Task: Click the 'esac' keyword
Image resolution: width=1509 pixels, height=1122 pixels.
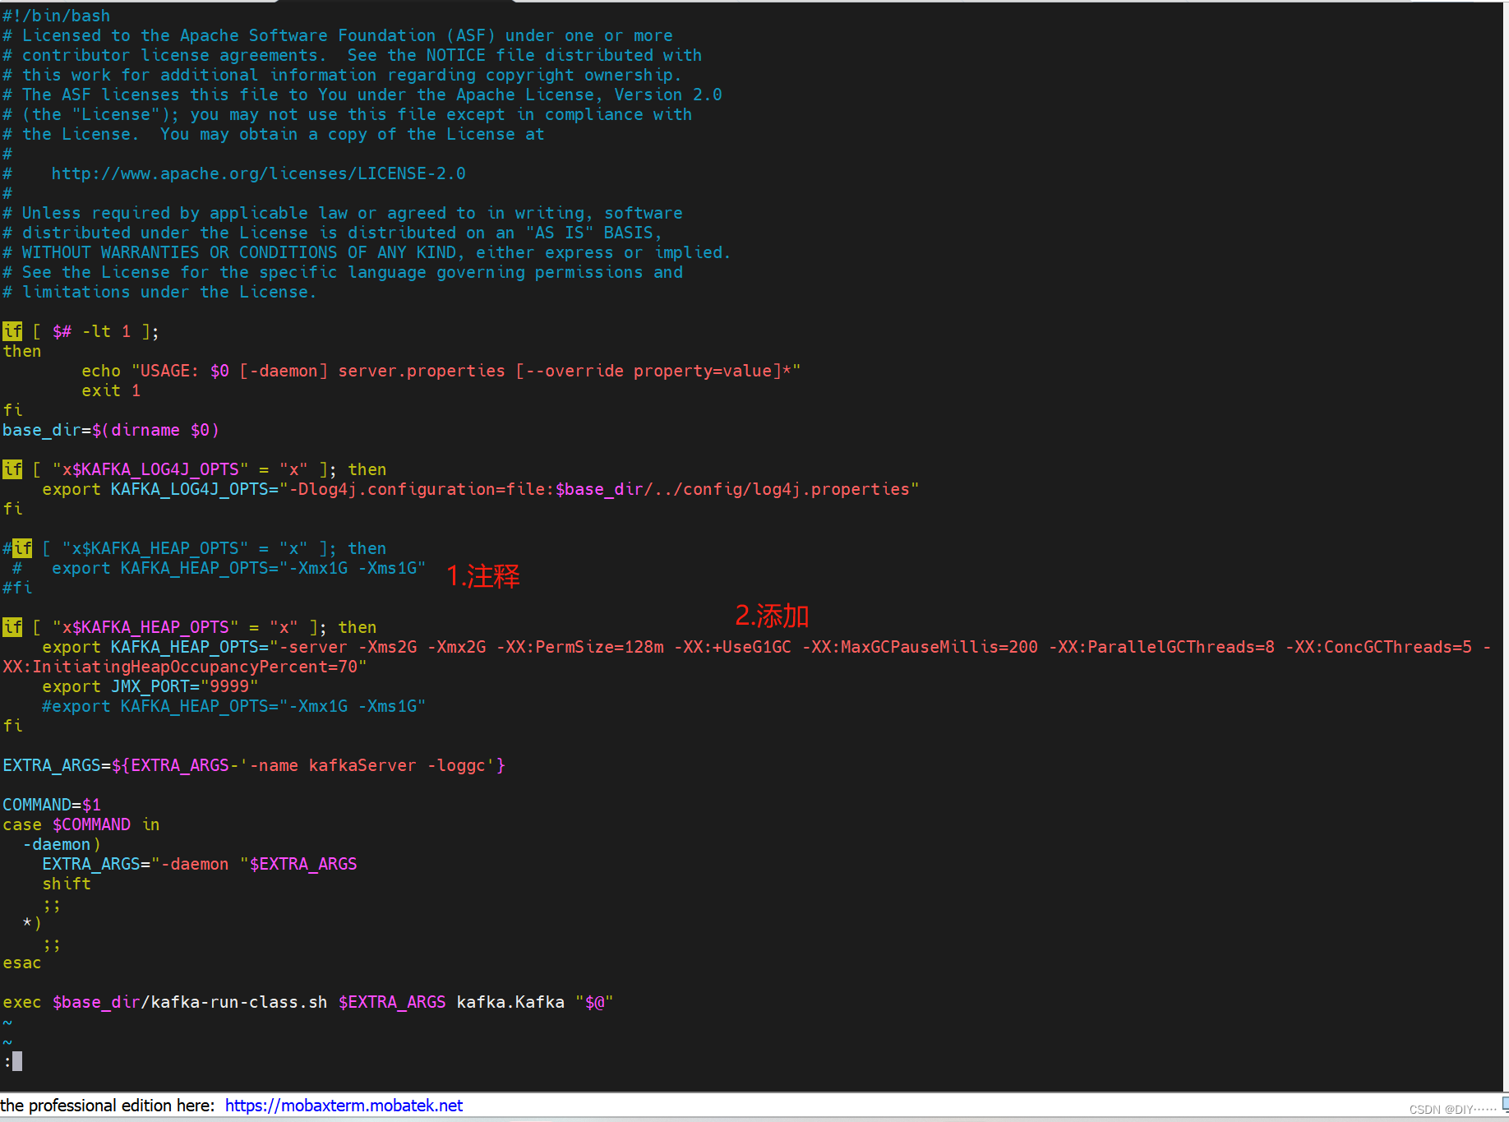Action: pos(22,963)
